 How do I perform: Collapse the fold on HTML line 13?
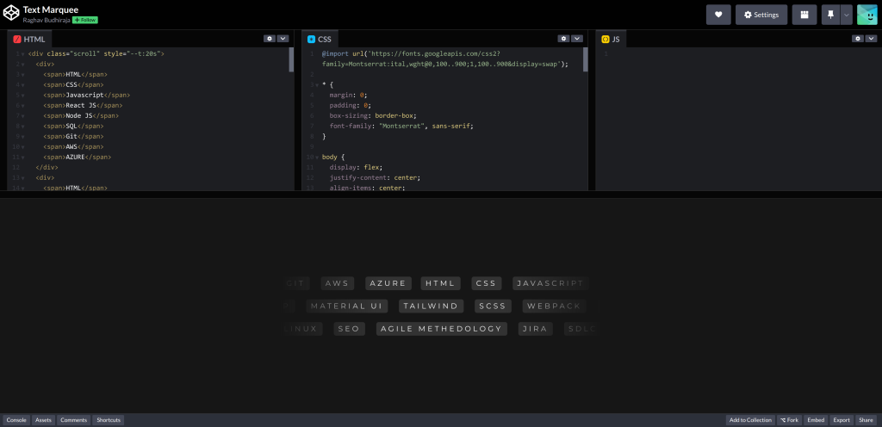pos(22,177)
